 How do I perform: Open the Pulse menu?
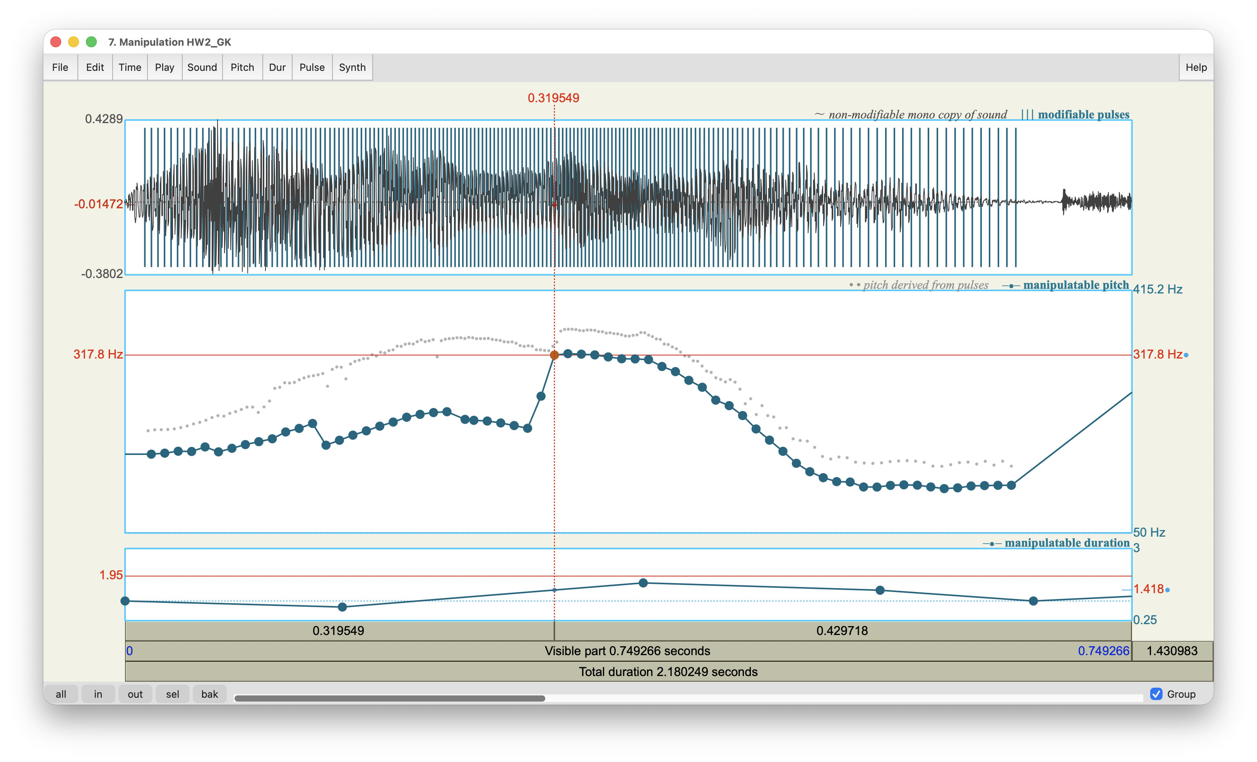coord(312,67)
